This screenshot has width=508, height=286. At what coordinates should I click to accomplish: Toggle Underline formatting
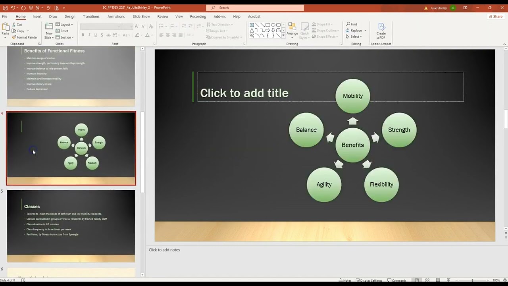tap(96, 35)
